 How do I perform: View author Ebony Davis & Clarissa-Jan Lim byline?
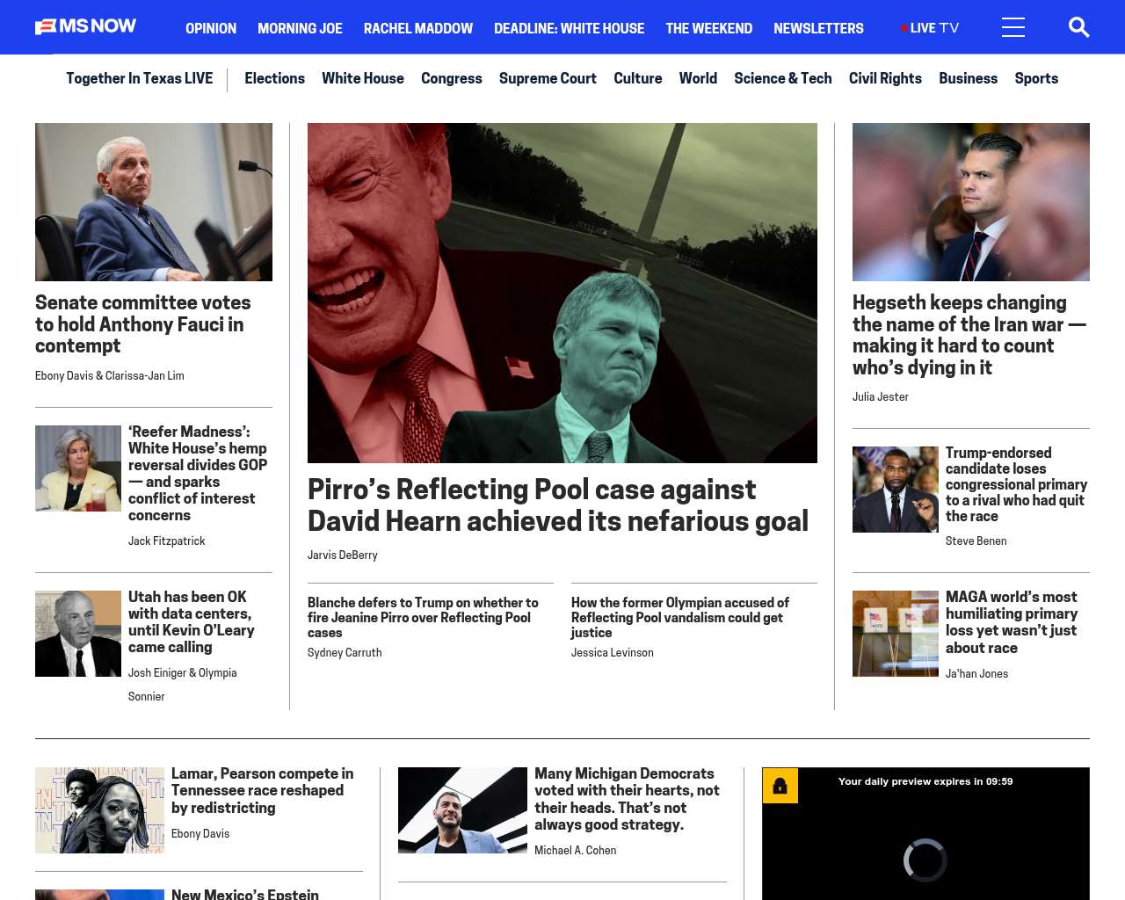tap(110, 375)
